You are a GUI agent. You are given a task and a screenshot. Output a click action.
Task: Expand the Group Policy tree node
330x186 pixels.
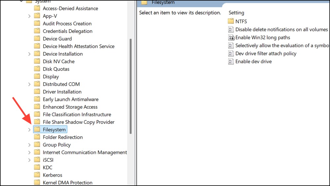[29, 145]
